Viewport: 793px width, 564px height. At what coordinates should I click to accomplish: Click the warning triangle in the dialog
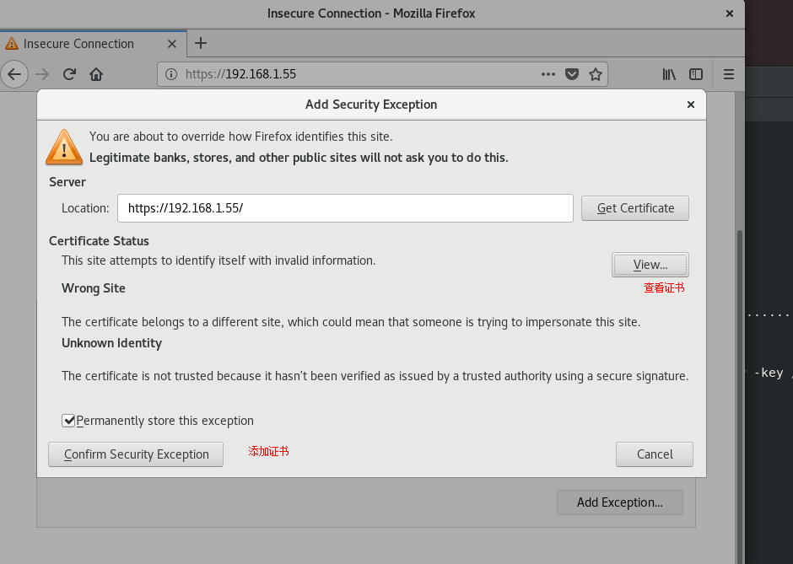[x=64, y=148]
